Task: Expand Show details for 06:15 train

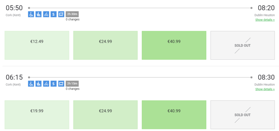Action: click(265, 89)
